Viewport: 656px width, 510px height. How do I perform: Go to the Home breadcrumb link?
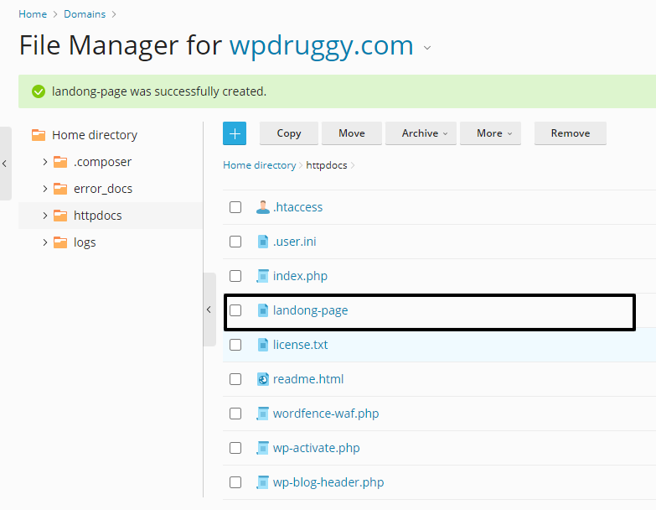pyautogui.click(x=33, y=14)
